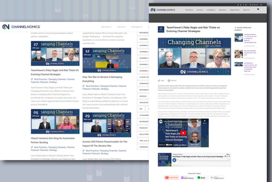Open About Us in the right page navigation

(246, 10)
